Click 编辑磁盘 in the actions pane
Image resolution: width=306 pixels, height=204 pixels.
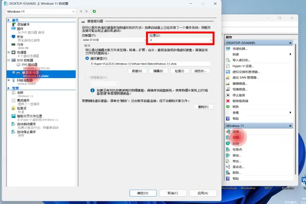click(240, 84)
